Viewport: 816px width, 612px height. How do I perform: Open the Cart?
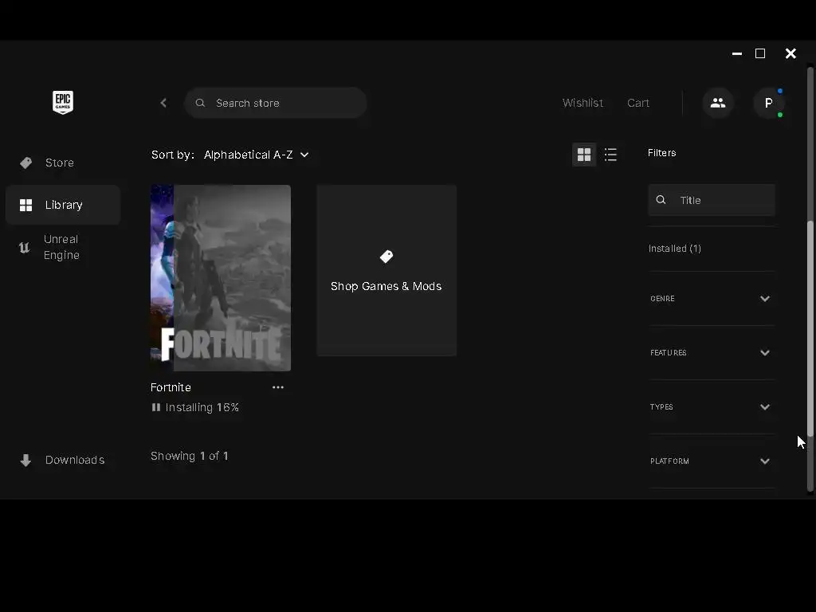tap(638, 103)
